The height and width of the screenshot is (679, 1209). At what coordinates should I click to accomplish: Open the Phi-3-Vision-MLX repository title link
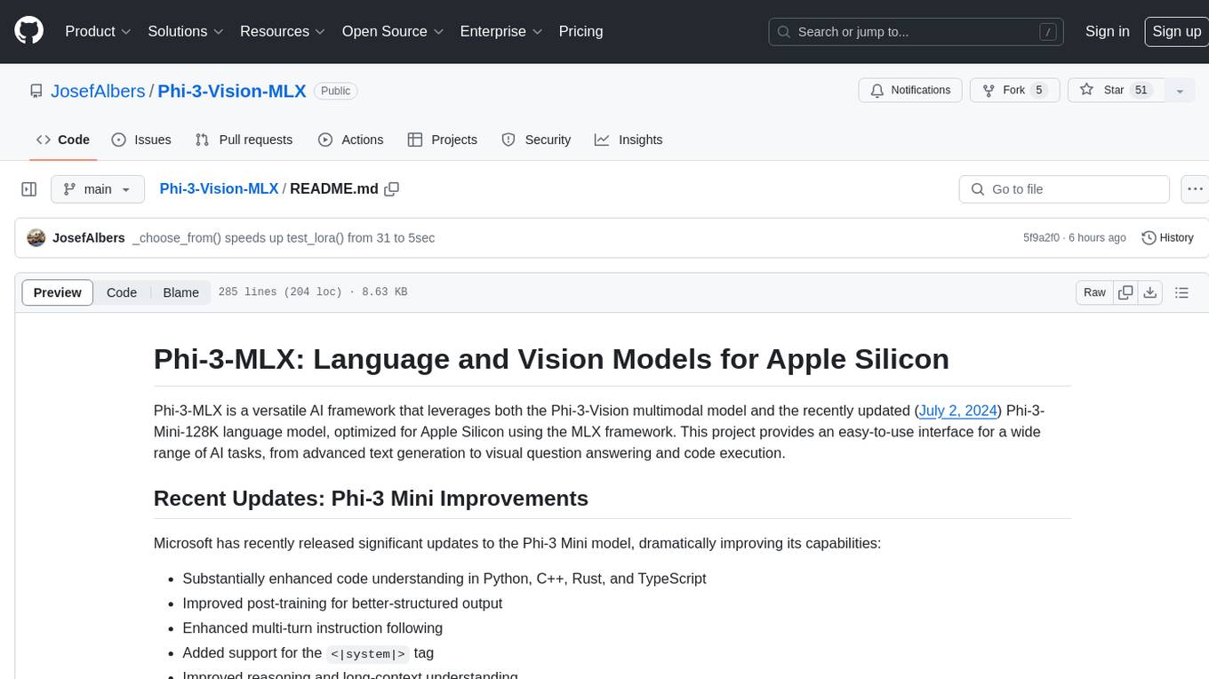point(232,91)
